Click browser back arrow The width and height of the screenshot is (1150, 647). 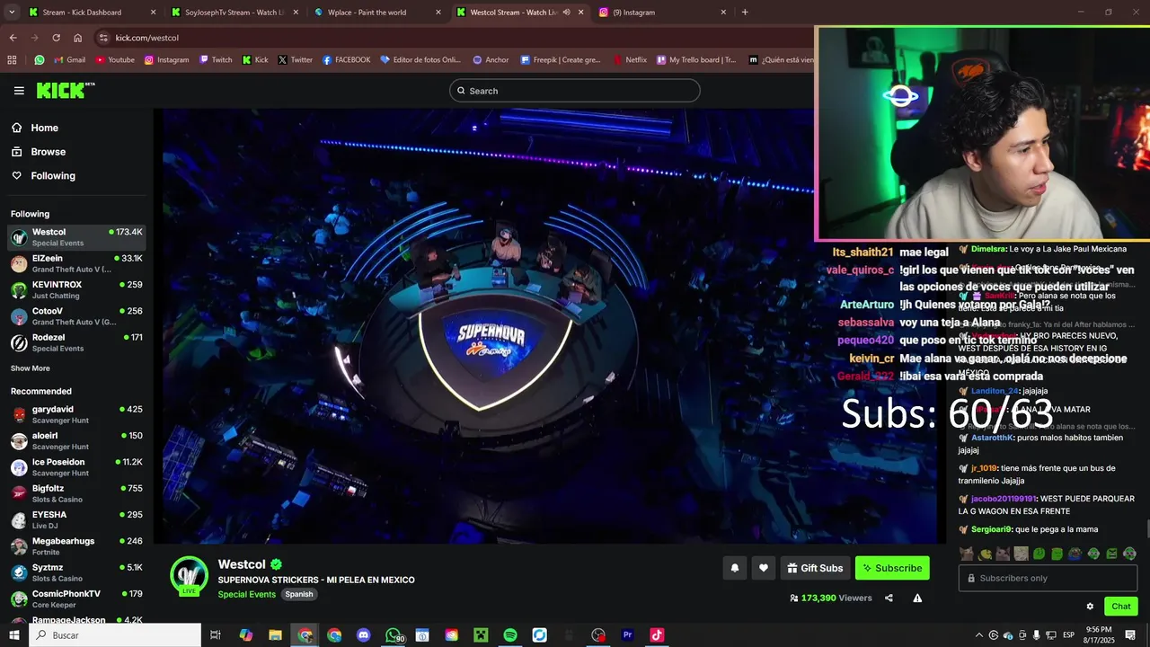(13, 38)
